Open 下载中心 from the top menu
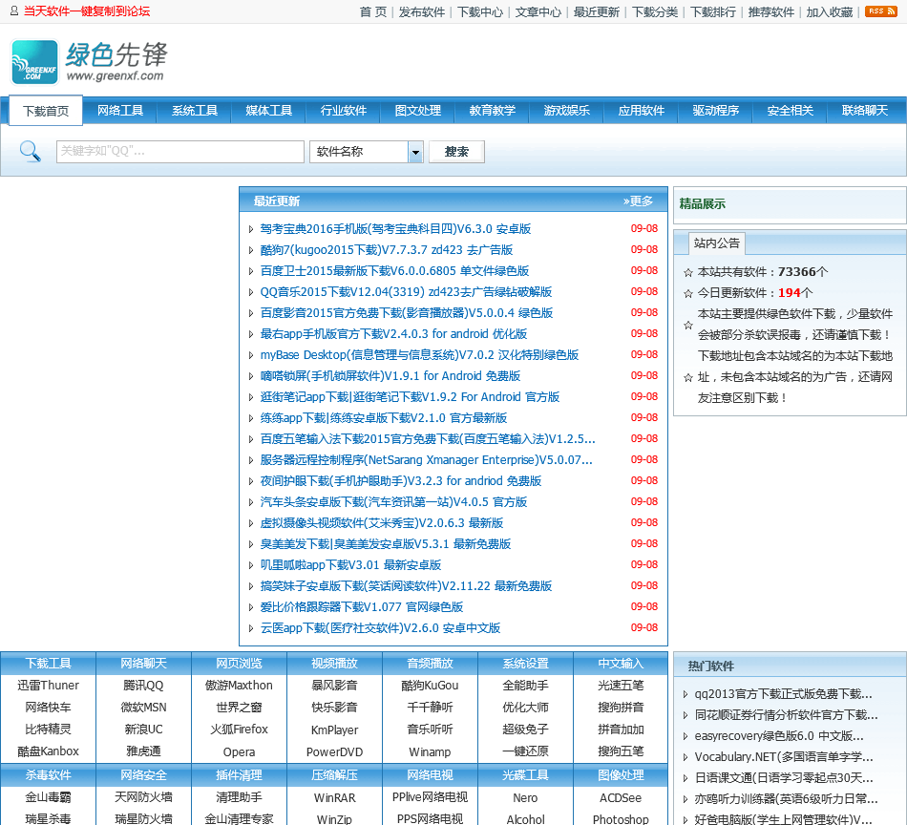This screenshot has width=907, height=825. (480, 12)
